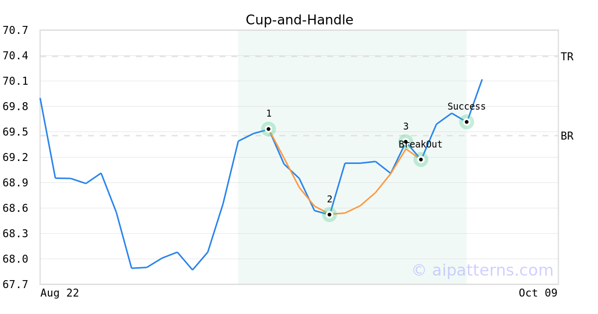The image size is (598, 314).
Task: Click the Cup-and-Handle chart title
Action: pyautogui.click(x=299, y=20)
